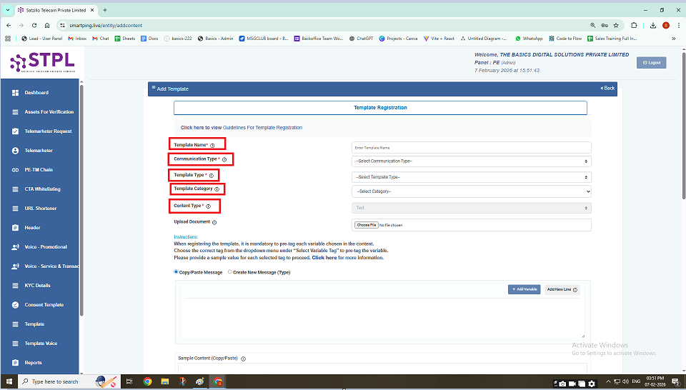
Task: Click the Logout button
Action: (x=651, y=63)
